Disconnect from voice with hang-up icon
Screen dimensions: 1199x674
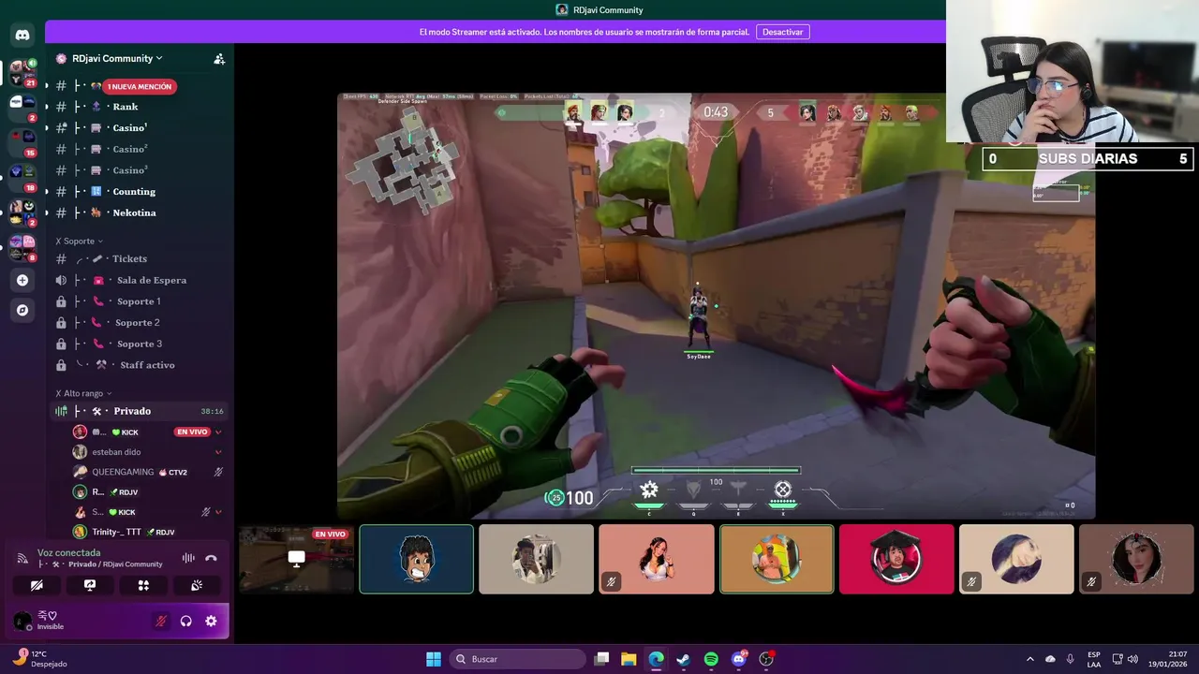point(211,558)
